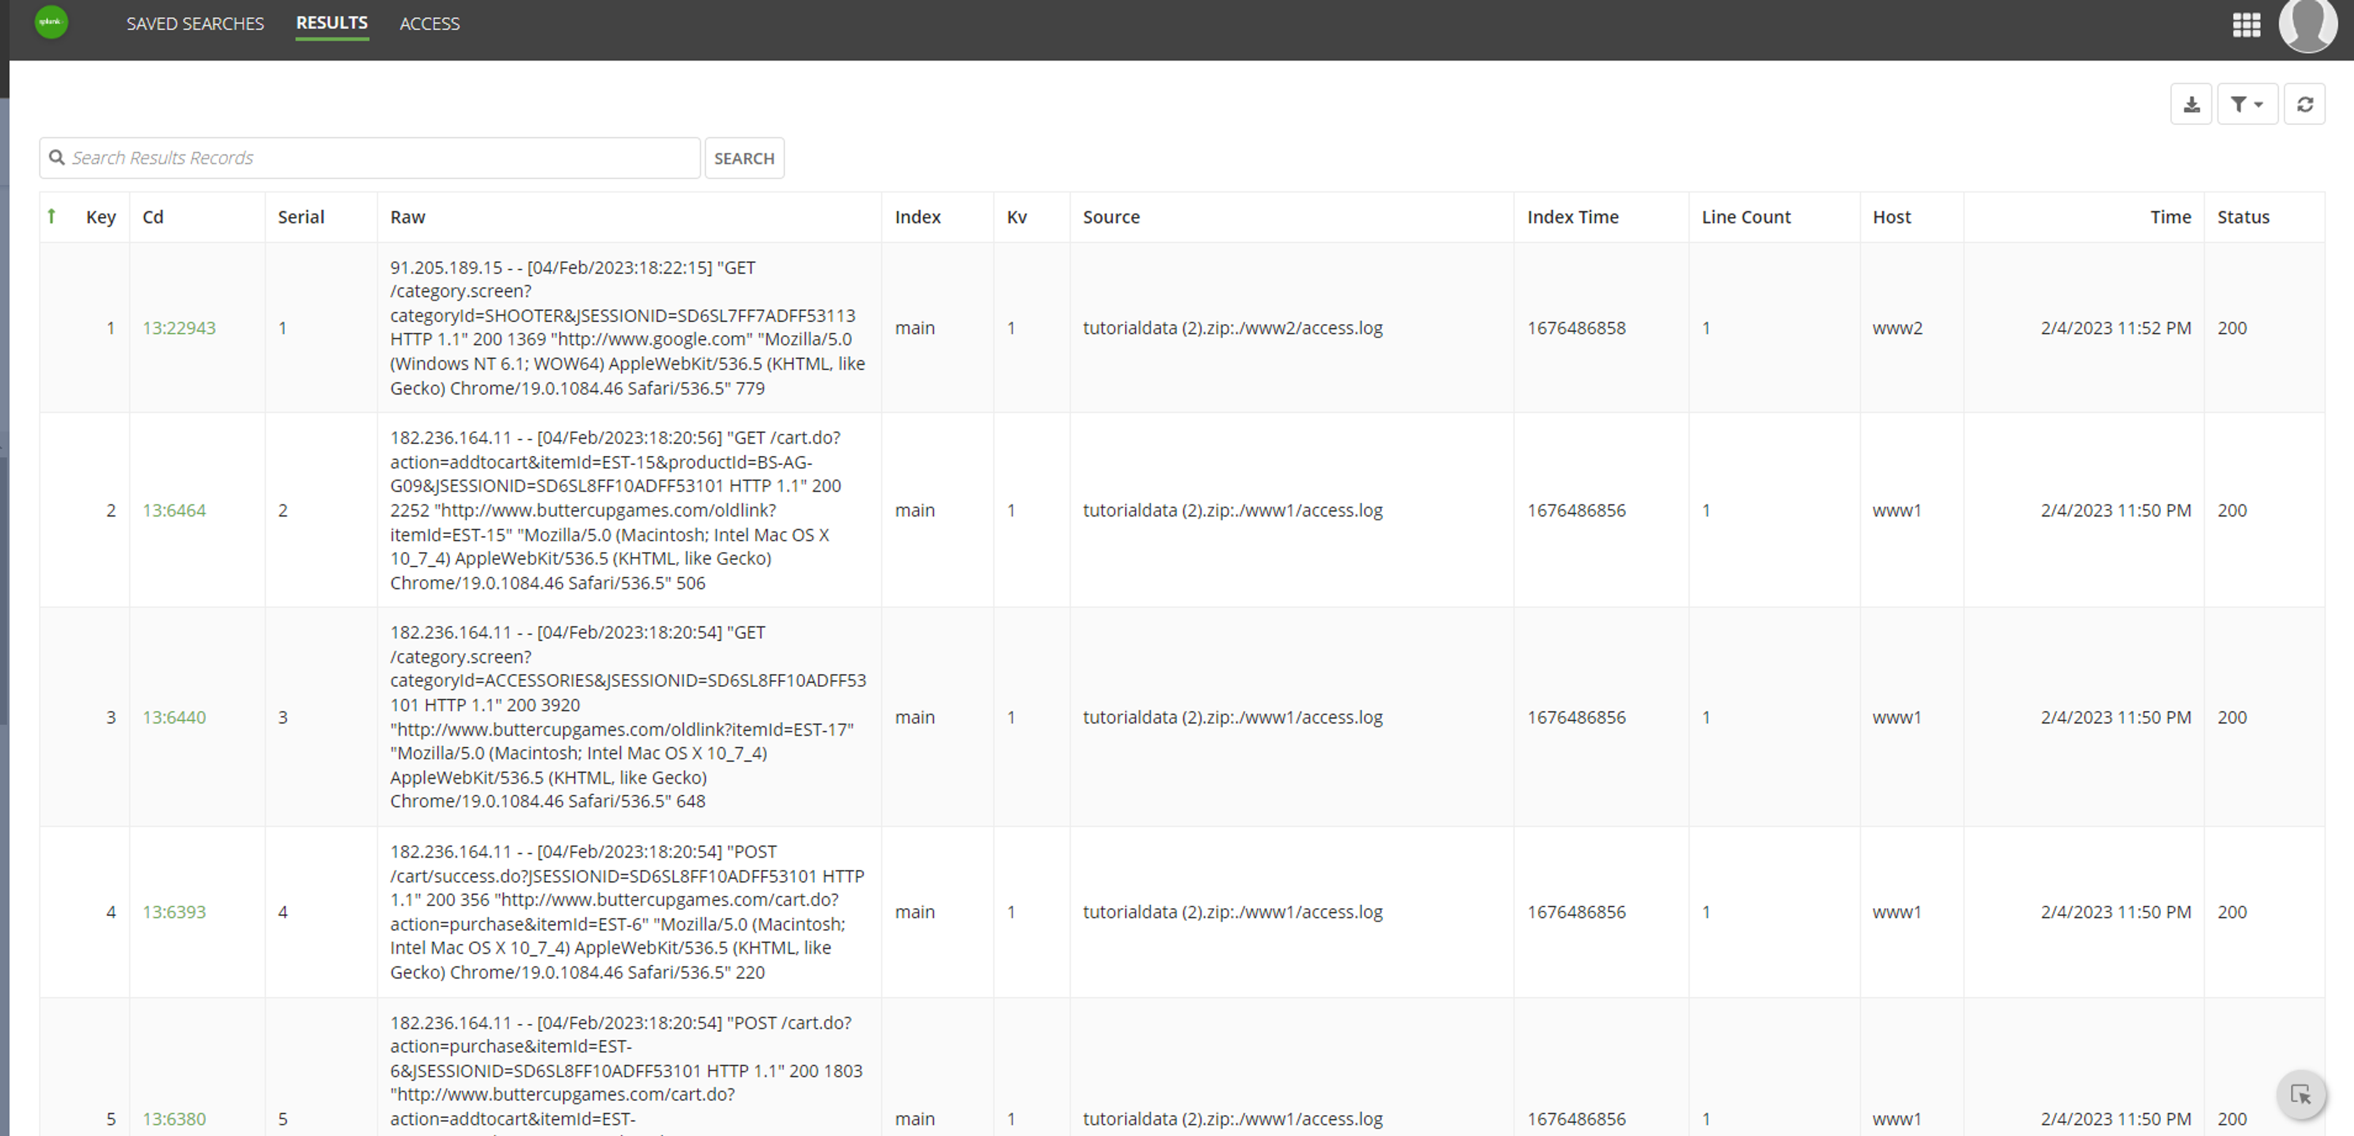Viewport: 2354px width, 1136px height.
Task: Sort by the Cd column header
Action: [x=153, y=218]
